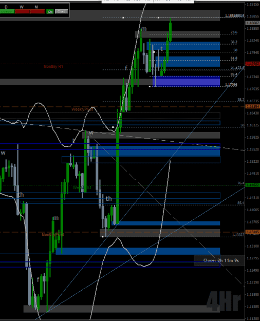
Task: Click 1.18245 on the price scale
Action: [253, 41]
